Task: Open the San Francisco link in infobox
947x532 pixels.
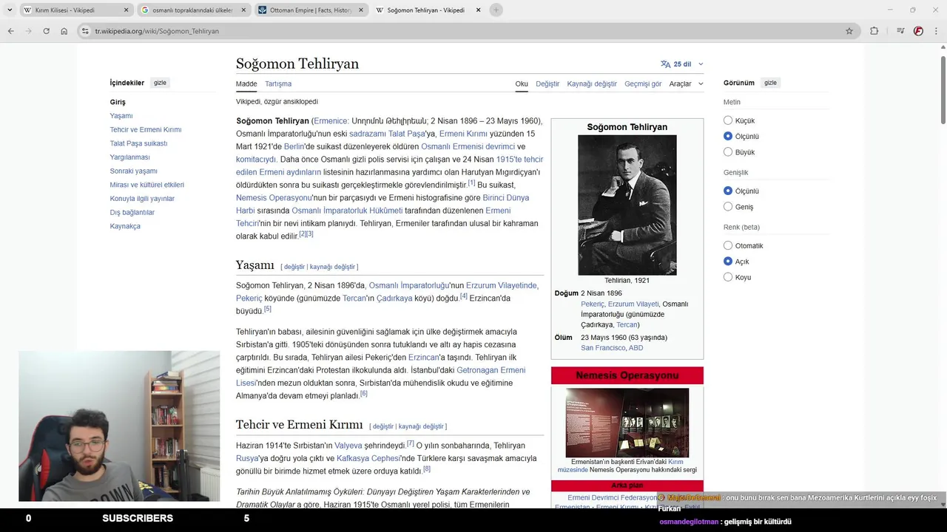Action: click(x=604, y=348)
